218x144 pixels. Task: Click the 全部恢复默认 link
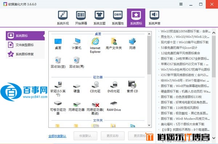[57, 136]
